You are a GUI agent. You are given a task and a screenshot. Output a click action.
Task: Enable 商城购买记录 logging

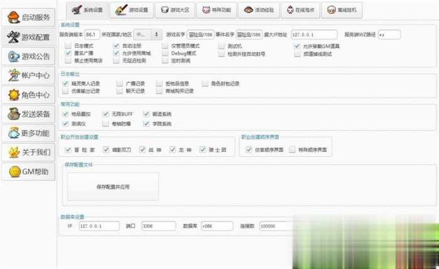pos(160,91)
